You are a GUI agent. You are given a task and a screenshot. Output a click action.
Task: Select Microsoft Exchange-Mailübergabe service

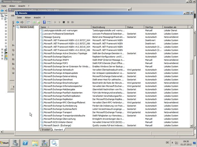tap(59, 89)
